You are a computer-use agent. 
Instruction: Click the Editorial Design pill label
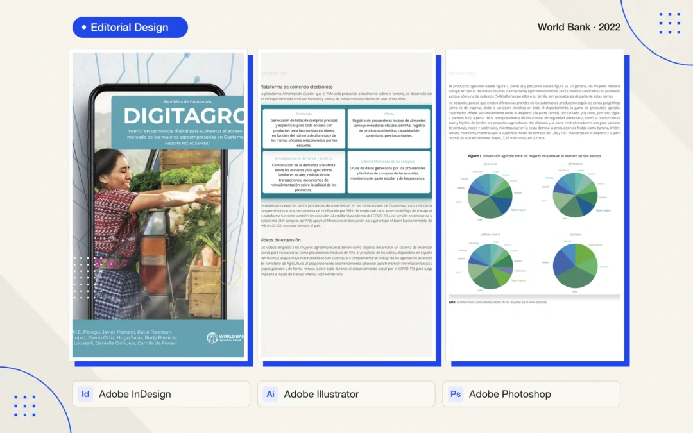point(130,28)
